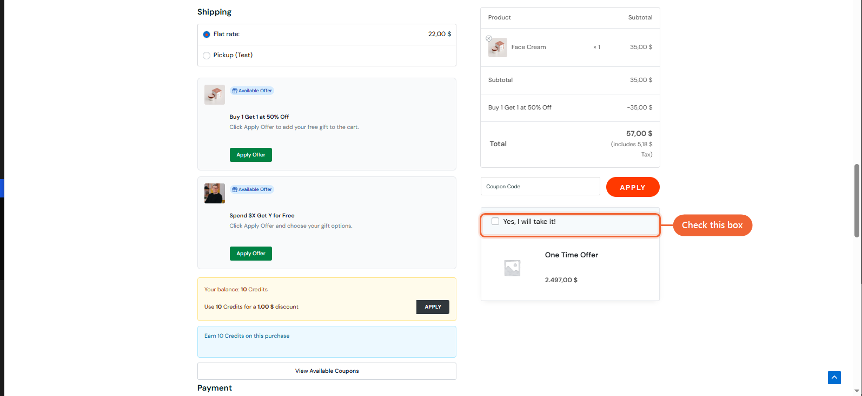
Task: Select the Pickup (Test) shipping option
Action: pos(207,56)
